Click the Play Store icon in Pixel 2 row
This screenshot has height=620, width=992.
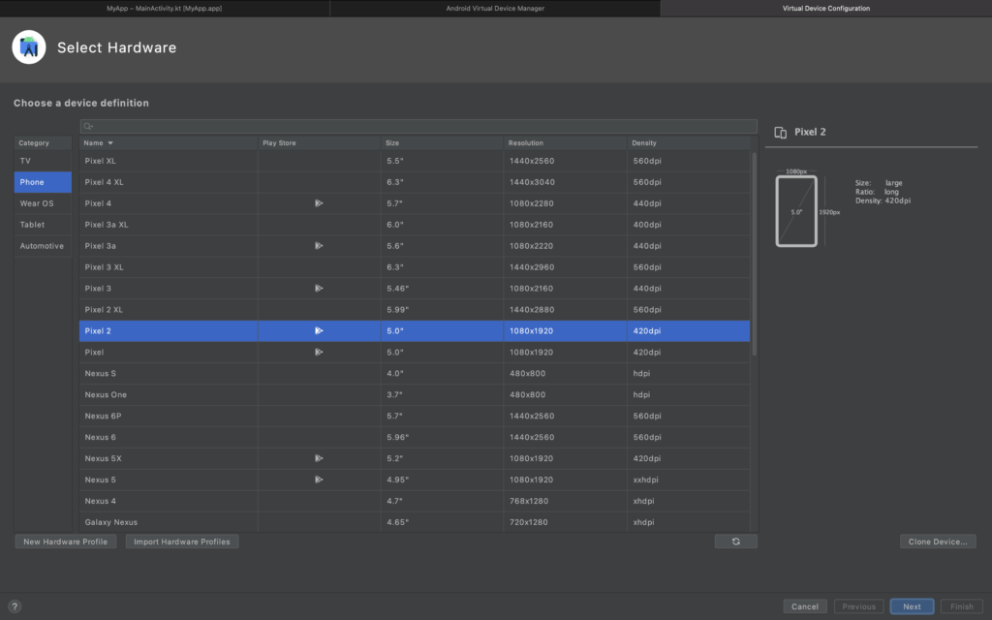(x=319, y=331)
